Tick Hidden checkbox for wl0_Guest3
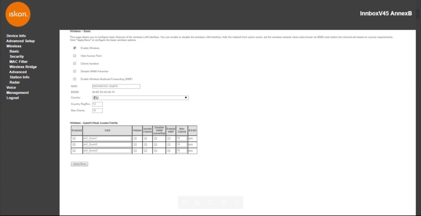This screenshot has height=216, width=421. point(135,151)
